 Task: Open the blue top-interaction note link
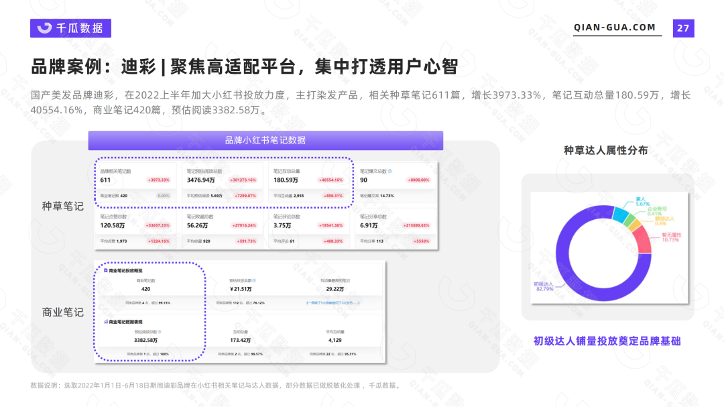coord(333,303)
